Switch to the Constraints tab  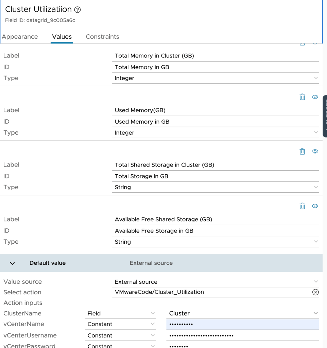point(102,37)
